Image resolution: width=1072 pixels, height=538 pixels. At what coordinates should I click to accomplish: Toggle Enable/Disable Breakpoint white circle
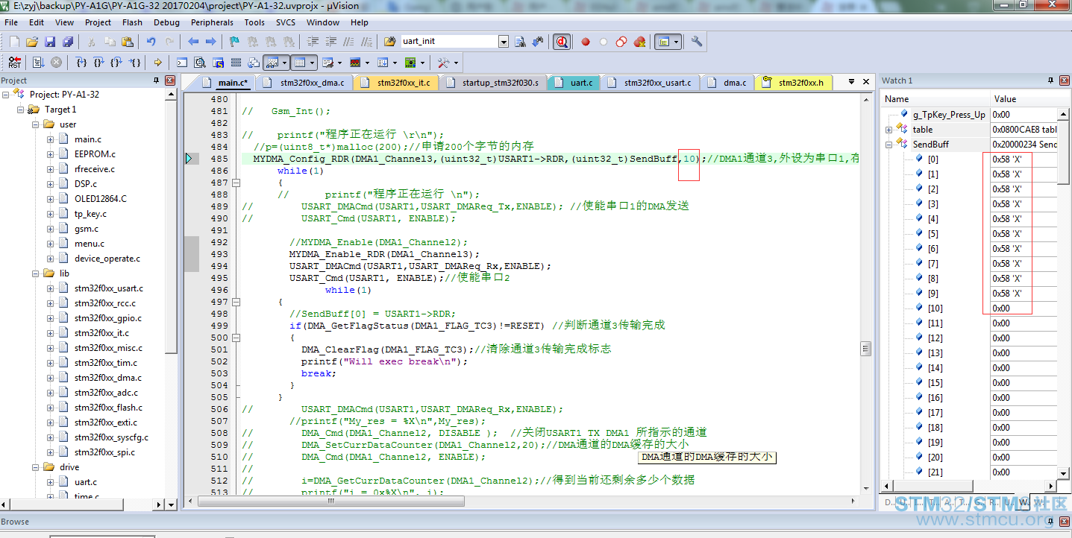click(x=604, y=42)
